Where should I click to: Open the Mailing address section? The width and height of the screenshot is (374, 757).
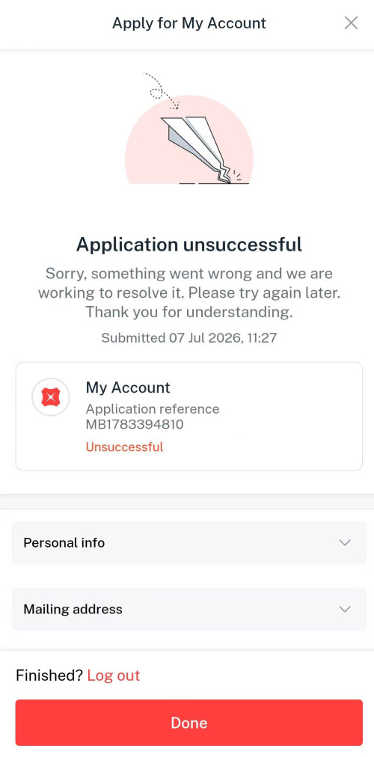tap(189, 610)
